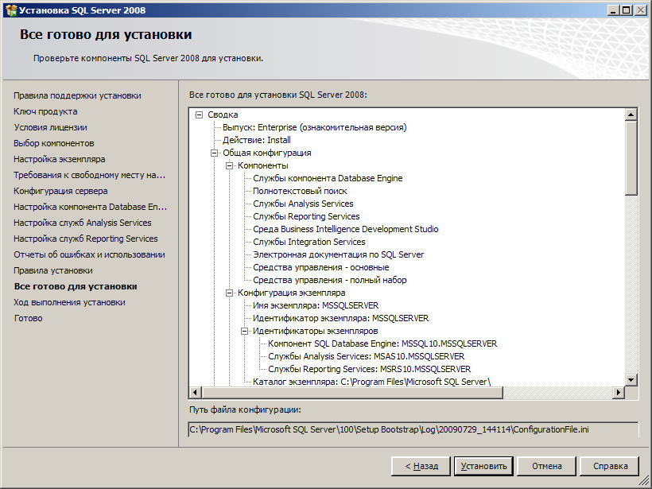Select Службы Reporting Services component row
This screenshot has width=652, height=489.
(306, 216)
